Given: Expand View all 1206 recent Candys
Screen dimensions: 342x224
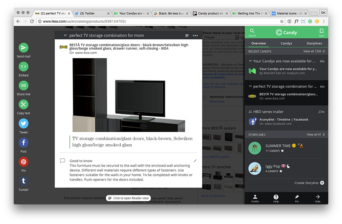Looking at the screenshot, I should (314, 51).
